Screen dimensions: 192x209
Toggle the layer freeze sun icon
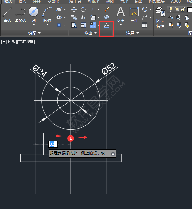coord(177,9)
